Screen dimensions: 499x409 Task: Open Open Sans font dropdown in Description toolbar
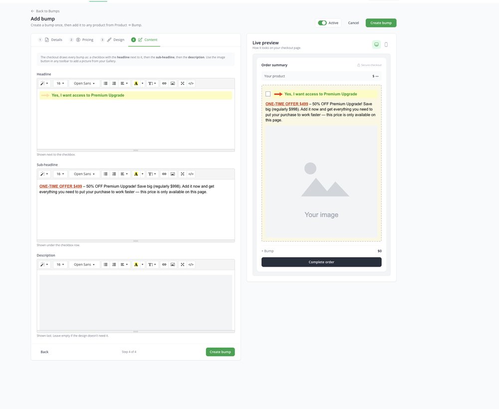tap(84, 264)
